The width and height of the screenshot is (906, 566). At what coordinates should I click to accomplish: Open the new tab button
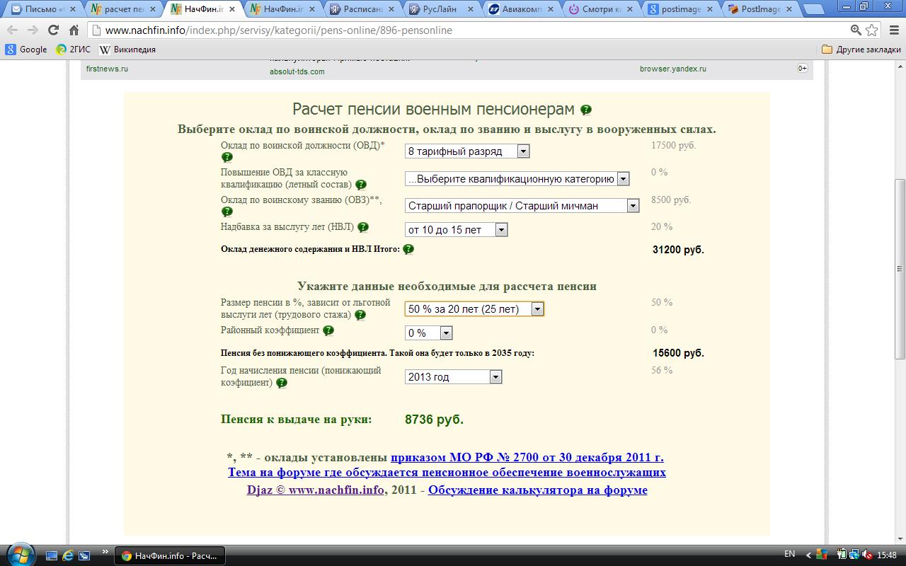pyautogui.click(x=814, y=9)
